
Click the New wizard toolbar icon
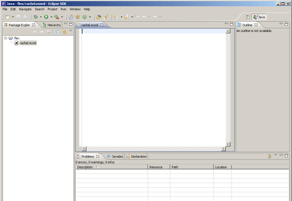pos(8,17)
